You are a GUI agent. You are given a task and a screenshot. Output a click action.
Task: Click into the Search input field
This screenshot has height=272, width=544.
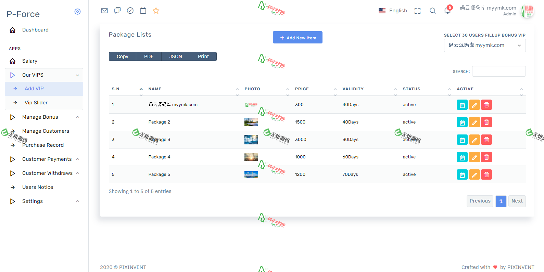498,72
